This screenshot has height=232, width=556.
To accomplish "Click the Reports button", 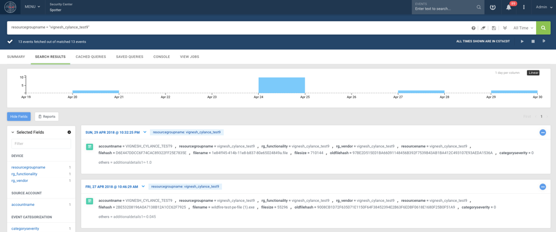I will (x=47, y=117).
